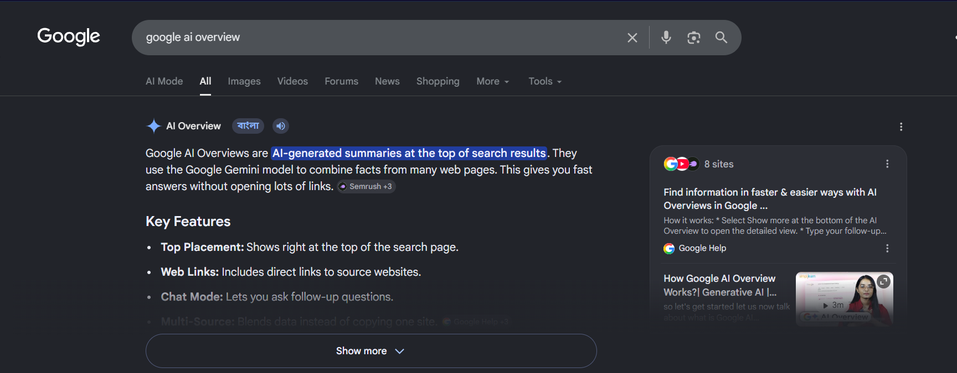
Task: Click the stacked site favicons icon
Action: coord(681,164)
